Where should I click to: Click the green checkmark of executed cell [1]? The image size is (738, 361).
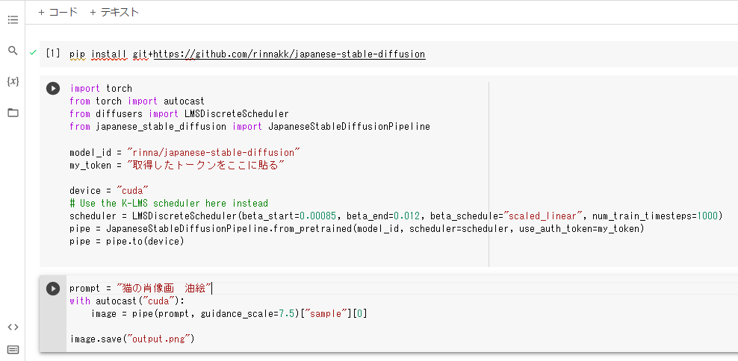click(x=32, y=52)
